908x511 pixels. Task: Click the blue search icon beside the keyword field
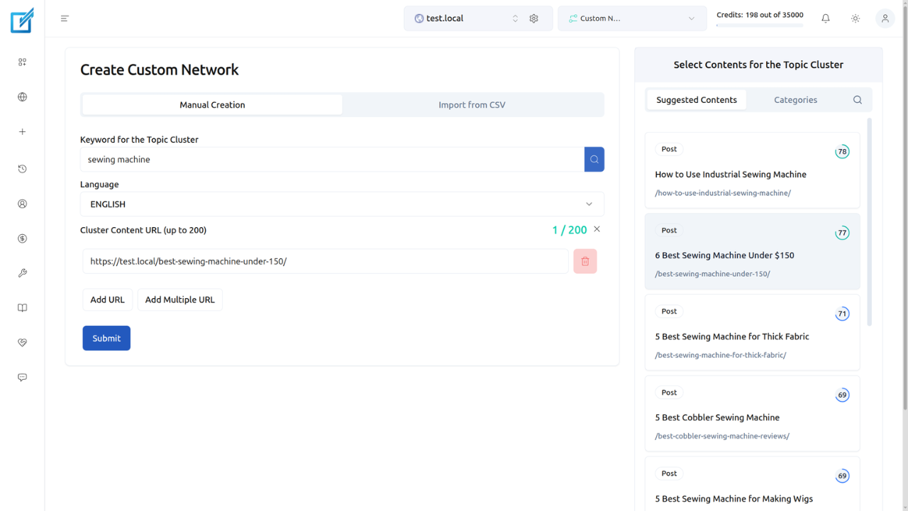pos(594,159)
